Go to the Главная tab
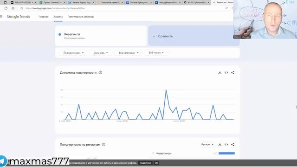Viewport: 297px width, 167px height. coord(44,17)
